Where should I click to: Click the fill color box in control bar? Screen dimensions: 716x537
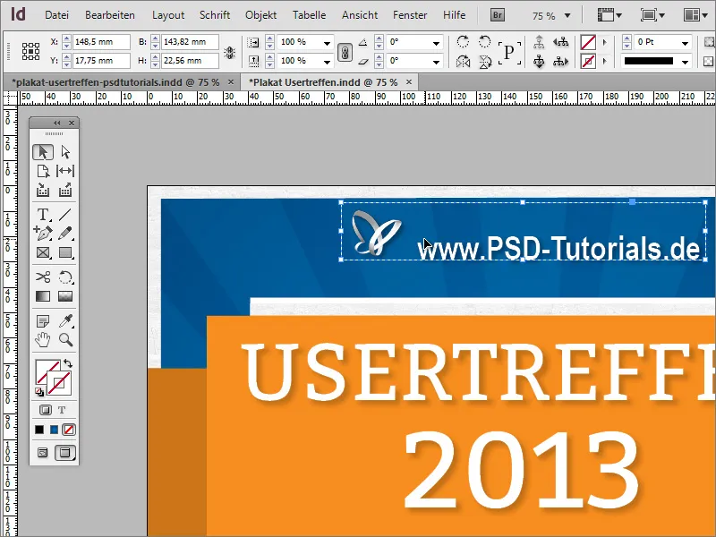[588, 42]
